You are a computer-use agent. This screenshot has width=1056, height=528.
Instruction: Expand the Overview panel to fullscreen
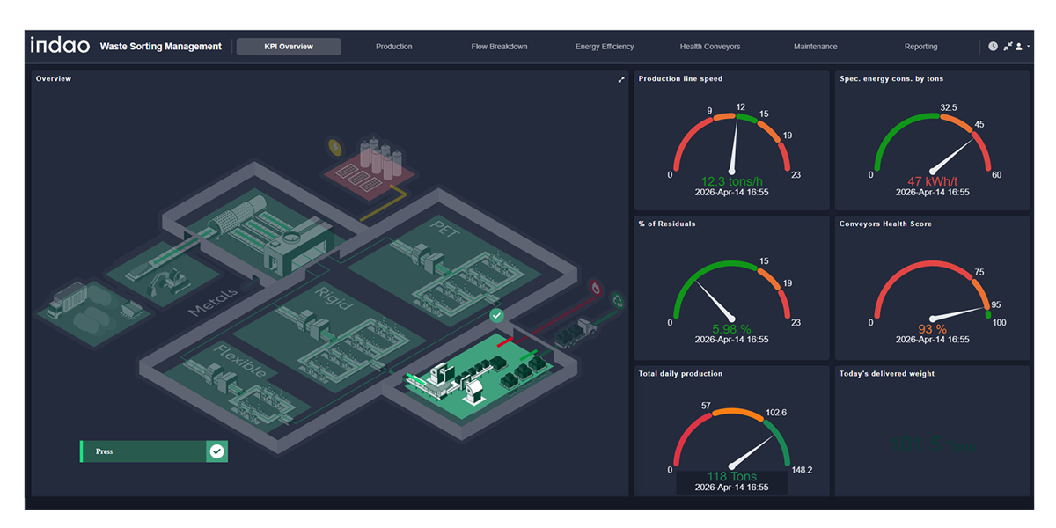621,79
